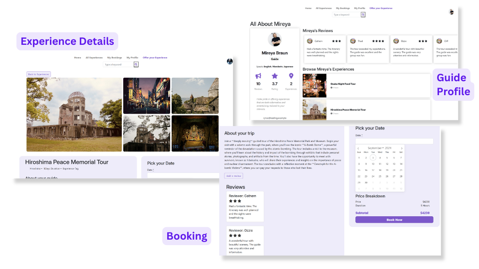Screen dimensions: 479x269
Task: Open My Profile on Guide Profile nav
Action: point(360,8)
